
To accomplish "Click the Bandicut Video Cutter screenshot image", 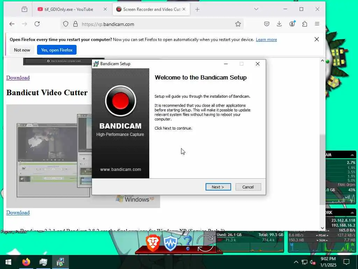I will [49, 156].
